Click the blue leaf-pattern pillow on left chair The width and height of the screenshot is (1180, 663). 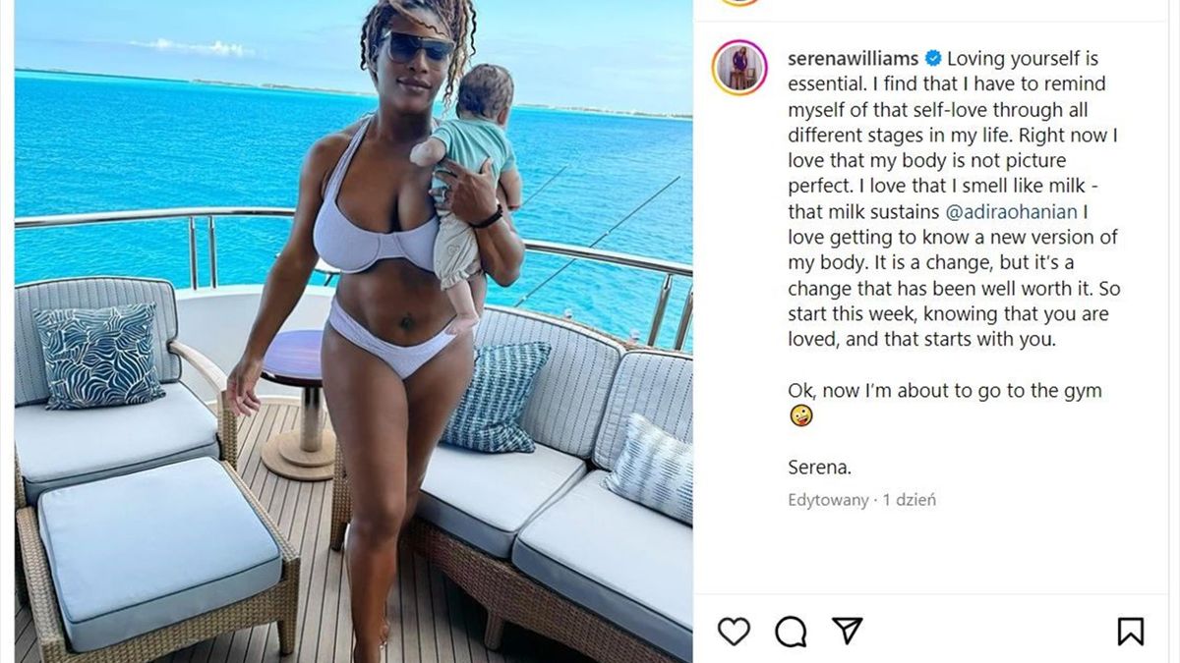pos(97,355)
